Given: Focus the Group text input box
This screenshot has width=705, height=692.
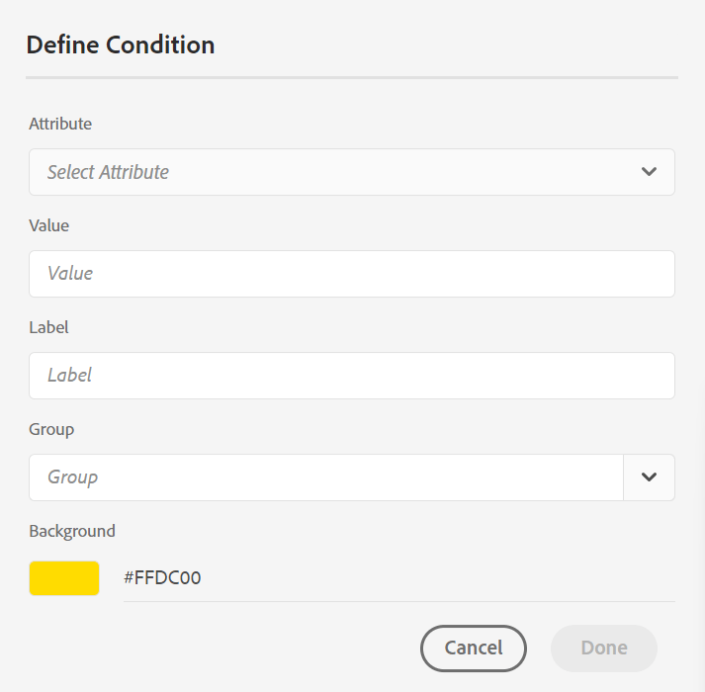Looking at the screenshot, I should [326, 477].
